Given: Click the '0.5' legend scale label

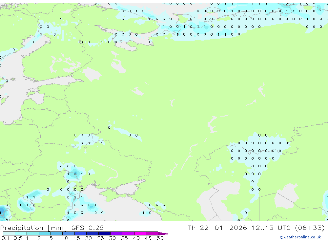Looking at the screenshot, I should tap(18, 238).
